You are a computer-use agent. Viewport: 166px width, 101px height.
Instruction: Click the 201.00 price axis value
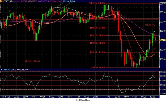(x=163, y=4)
